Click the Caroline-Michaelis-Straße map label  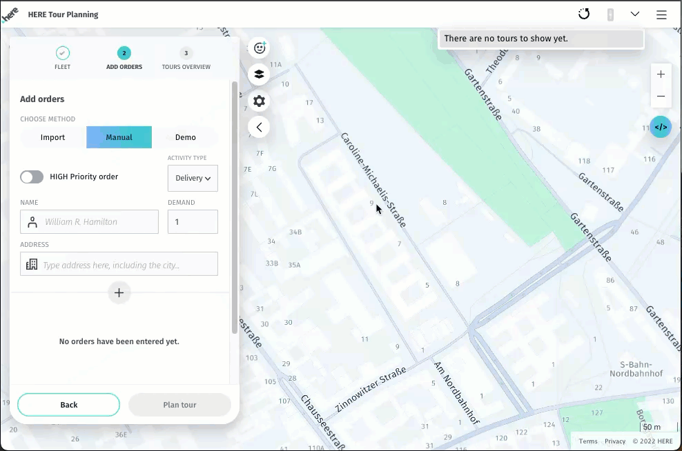[373, 180]
